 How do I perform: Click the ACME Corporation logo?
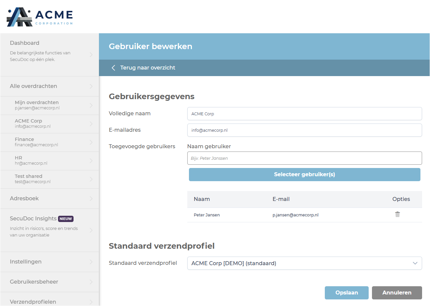[x=40, y=17]
